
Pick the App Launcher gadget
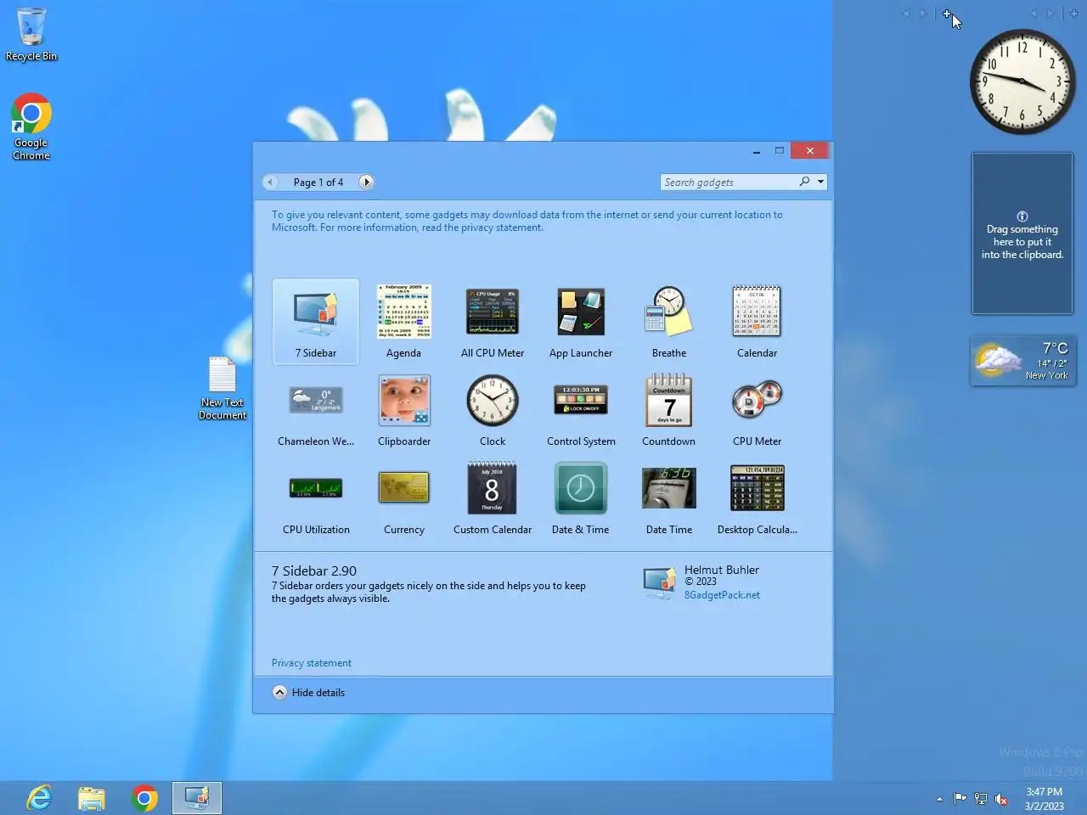pyautogui.click(x=581, y=322)
